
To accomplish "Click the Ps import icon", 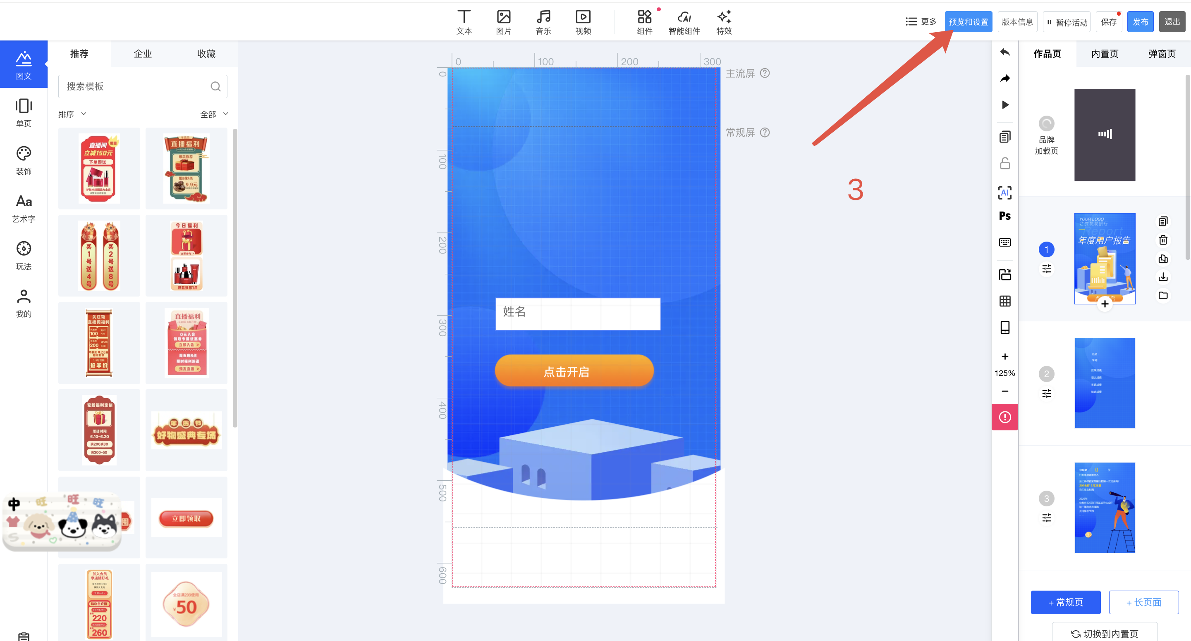I will click(1004, 216).
